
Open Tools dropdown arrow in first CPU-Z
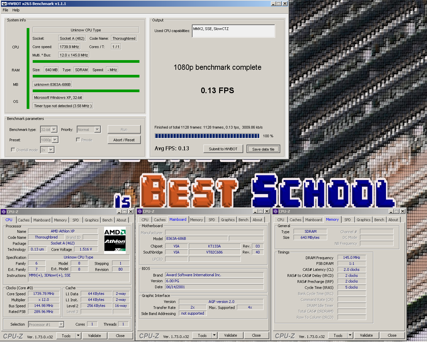[78, 336]
